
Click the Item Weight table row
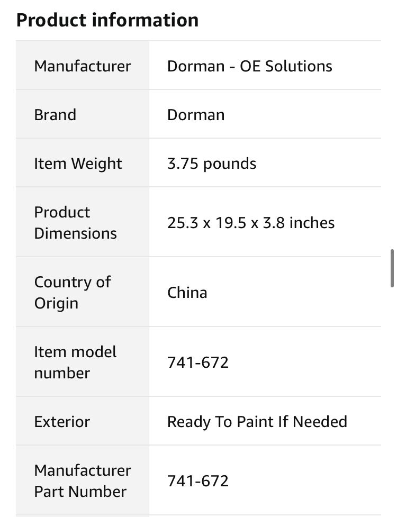click(198, 163)
